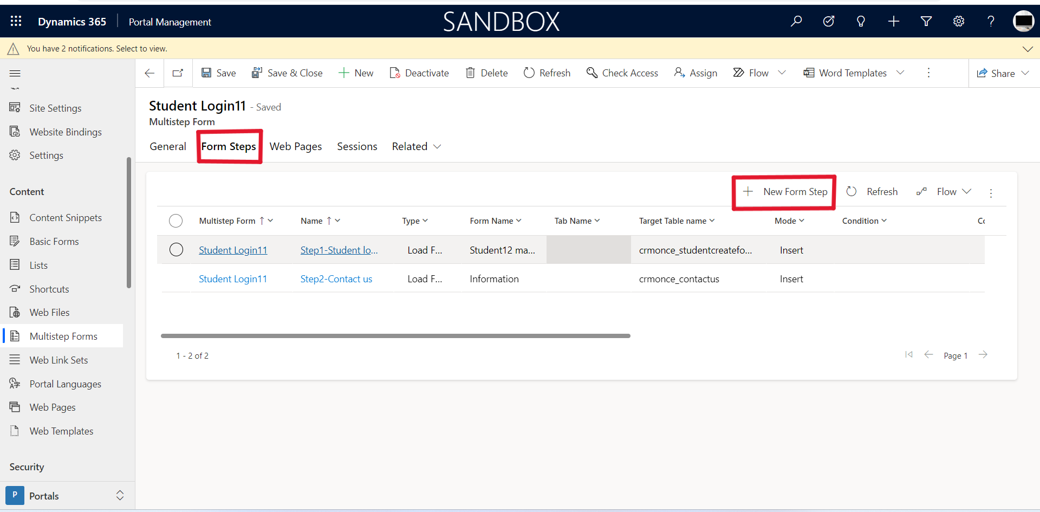Click the lightbulb assistant icon
Screen dimensions: 1040x512
click(x=861, y=21)
